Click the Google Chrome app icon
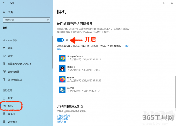 point(62,58)
